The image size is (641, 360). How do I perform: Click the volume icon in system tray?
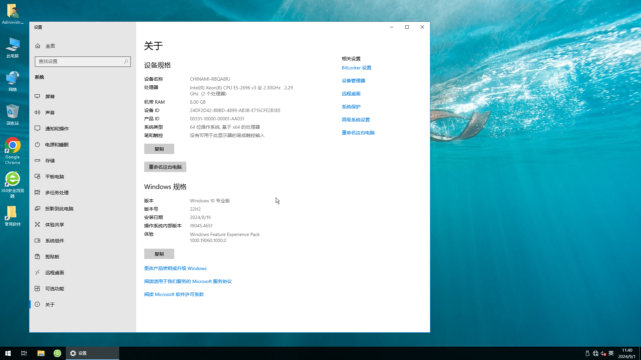(x=603, y=353)
